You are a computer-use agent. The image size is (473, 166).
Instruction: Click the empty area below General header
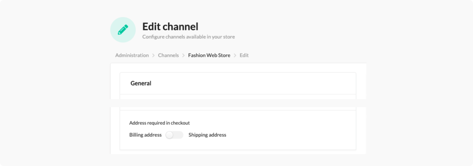coord(238,97)
